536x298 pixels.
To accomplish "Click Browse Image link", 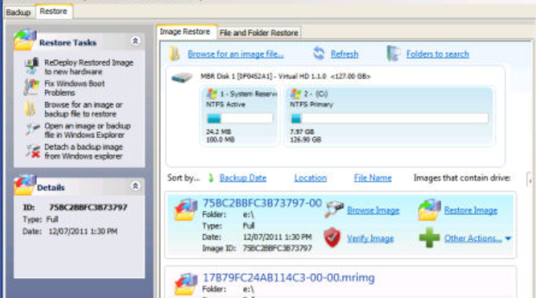I will (x=373, y=211).
